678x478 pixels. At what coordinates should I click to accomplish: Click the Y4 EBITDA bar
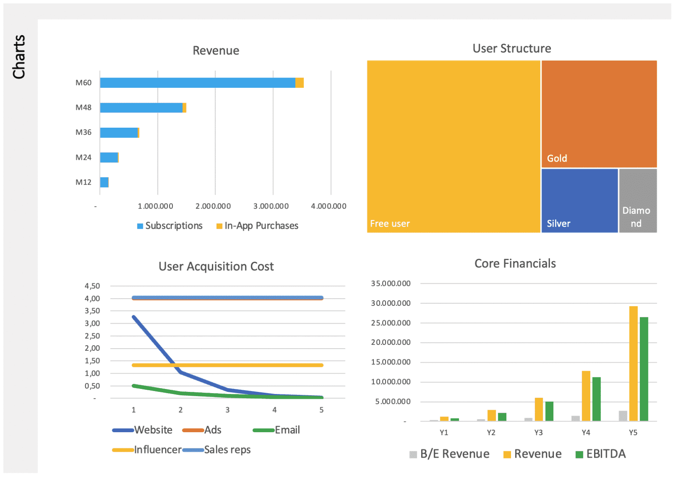[596, 399]
